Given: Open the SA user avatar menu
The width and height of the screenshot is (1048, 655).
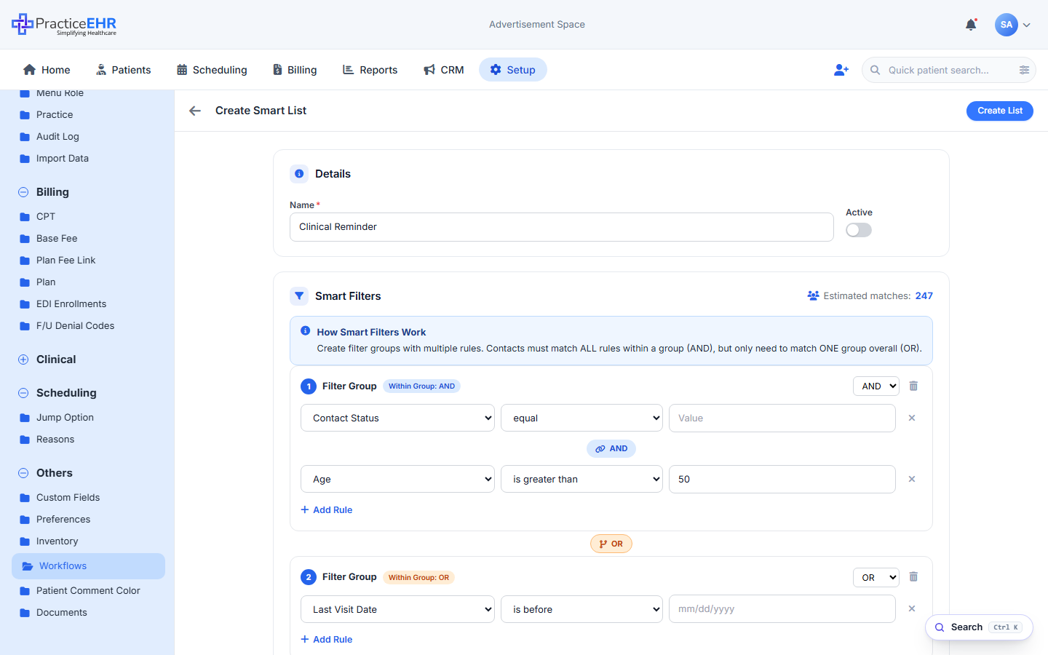Looking at the screenshot, I should pyautogui.click(x=1012, y=25).
